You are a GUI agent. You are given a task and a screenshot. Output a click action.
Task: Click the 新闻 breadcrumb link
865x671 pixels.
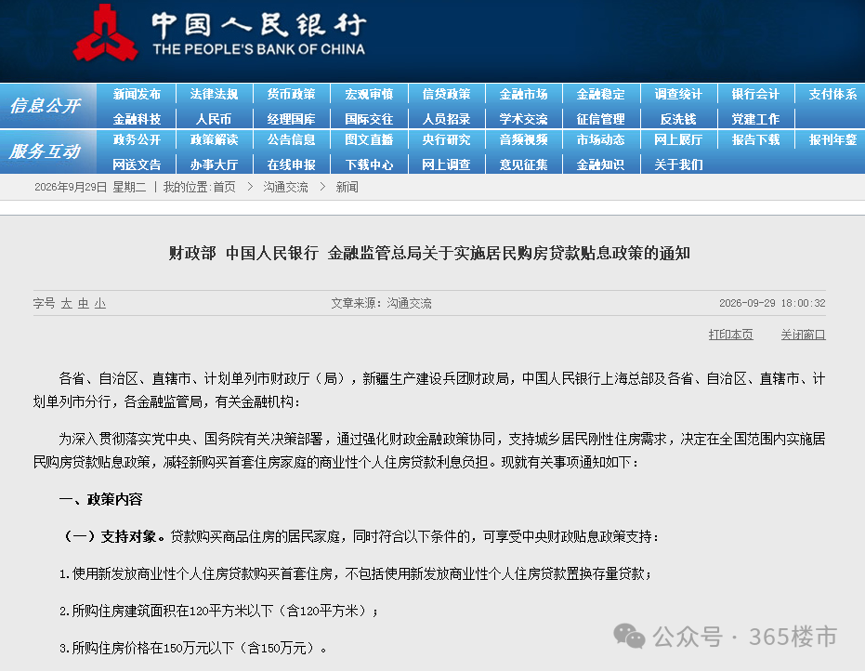(x=347, y=187)
